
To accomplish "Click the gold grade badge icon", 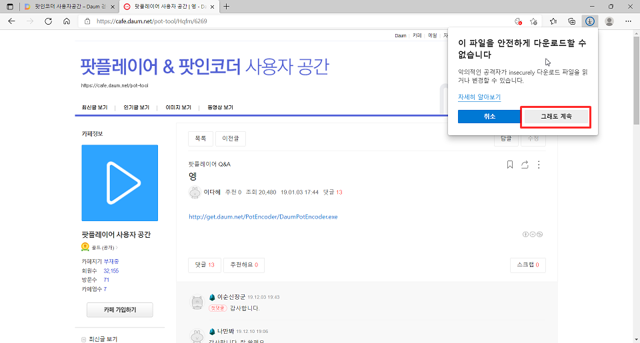I will [x=85, y=246].
